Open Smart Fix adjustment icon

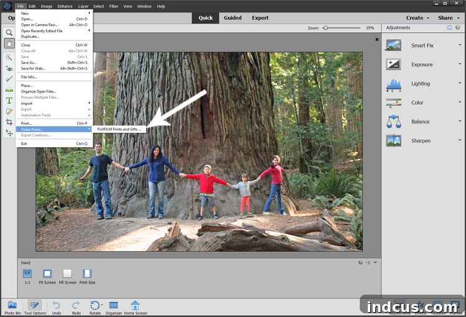[393, 45]
